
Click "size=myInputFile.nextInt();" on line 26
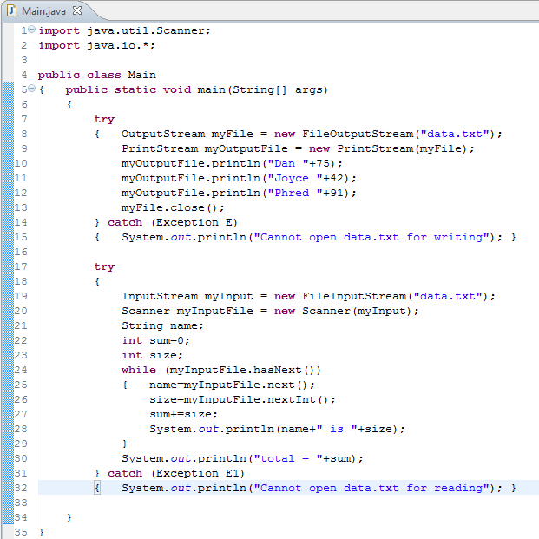pyautogui.click(x=242, y=399)
